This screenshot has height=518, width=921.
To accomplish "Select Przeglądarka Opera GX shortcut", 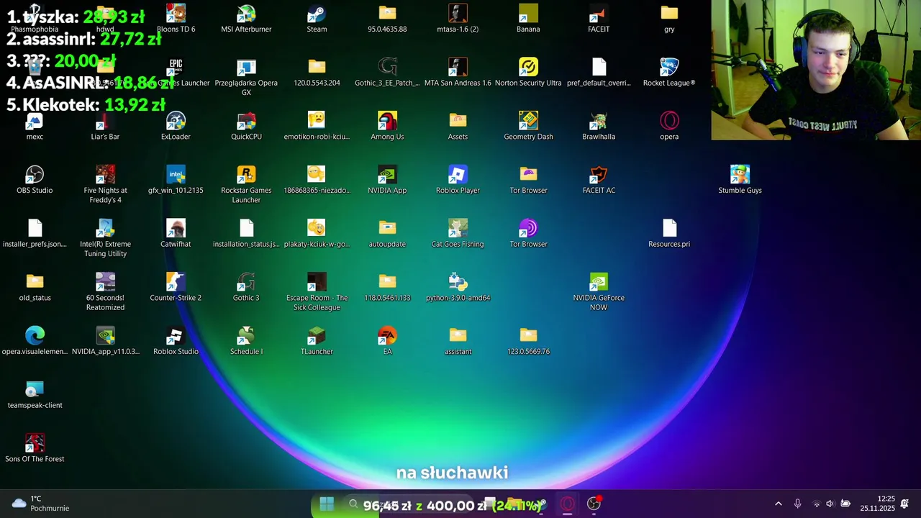I will (246, 77).
